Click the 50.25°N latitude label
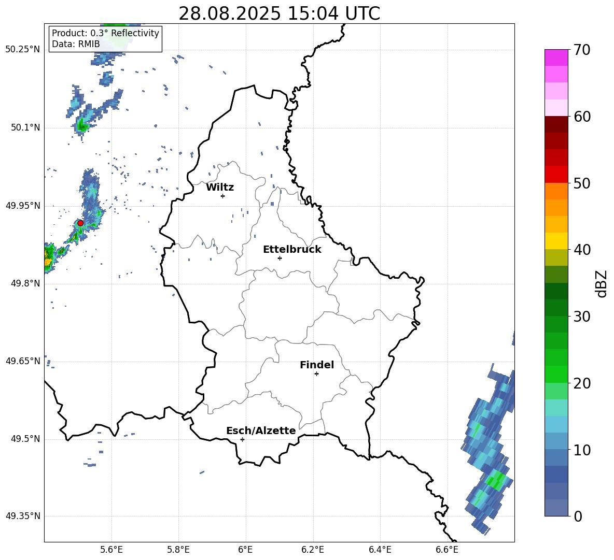 [x=23, y=49]
